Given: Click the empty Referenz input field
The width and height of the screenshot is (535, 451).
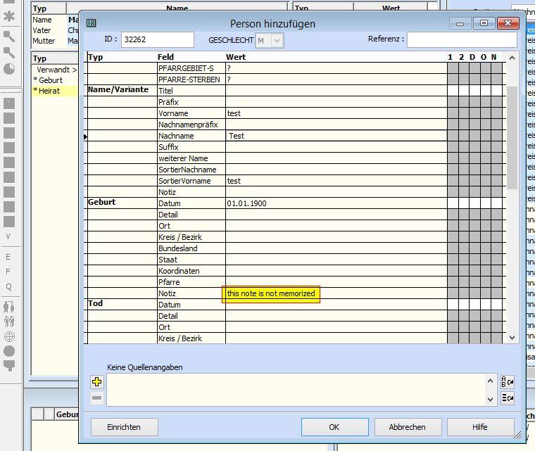Looking at the screenshot, I should click(462, 39).
